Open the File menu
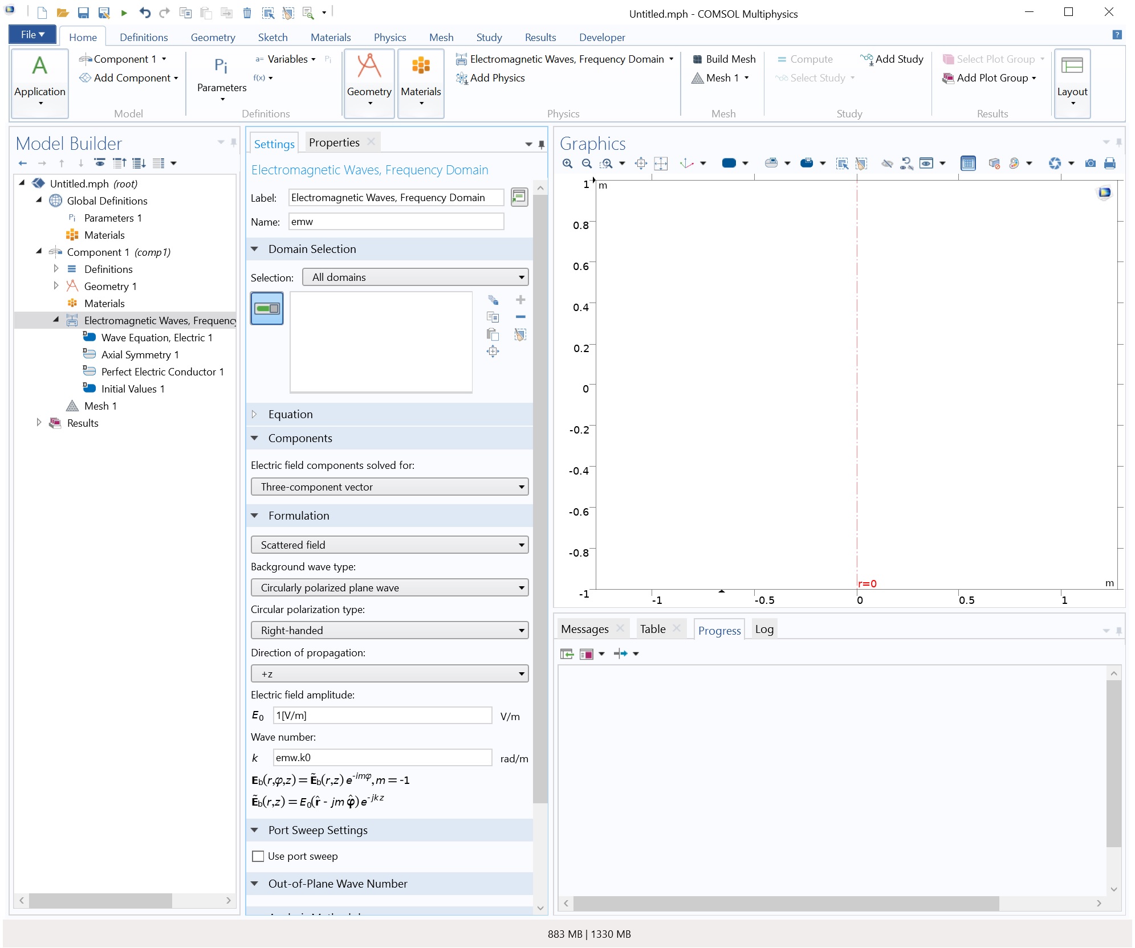Image resolution: width=1135 pixels, height=948 pixels. click(32, 35)
